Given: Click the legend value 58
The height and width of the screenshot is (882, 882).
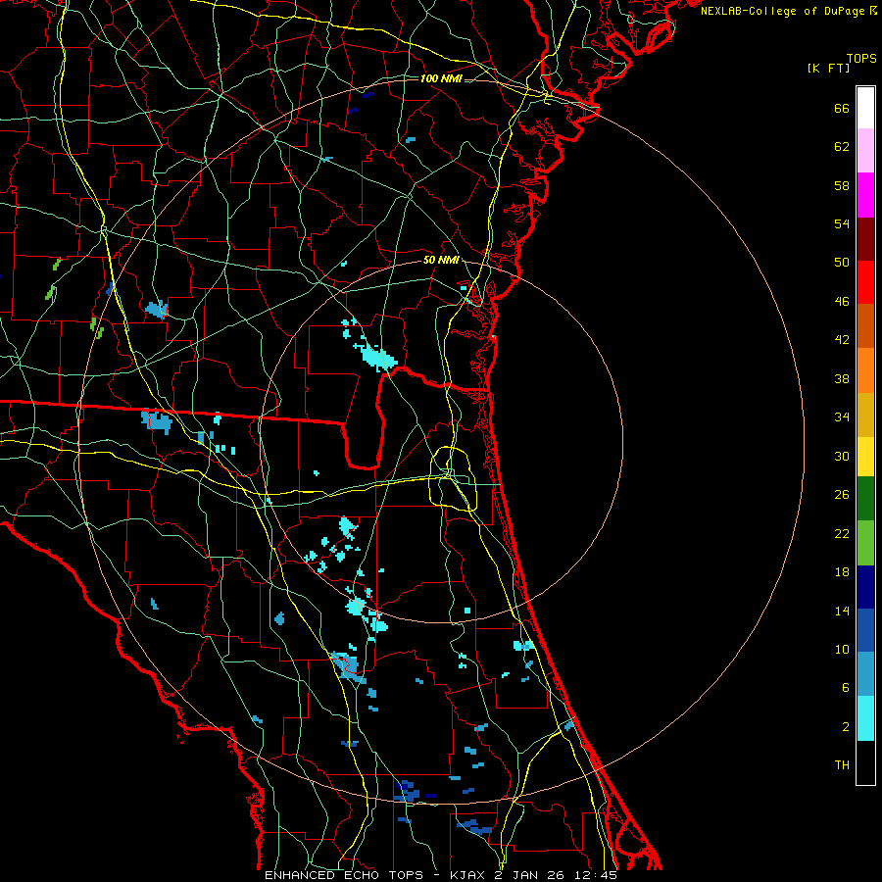Looking at the screenshot, I should (x=842, y=185).
